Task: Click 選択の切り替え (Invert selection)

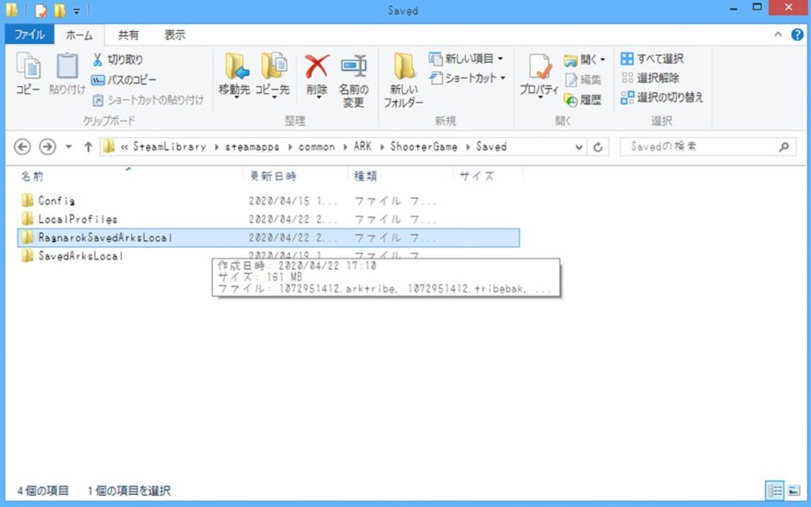Action: 662,97
